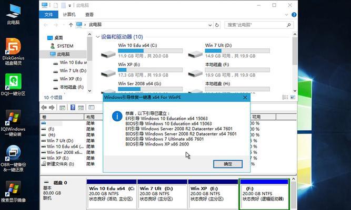The width and height of the screenshot is (351, 210).
Task: Select 本地磁盘 (H:) drive label
Action: pyautogui.click(x=217, y=83)
